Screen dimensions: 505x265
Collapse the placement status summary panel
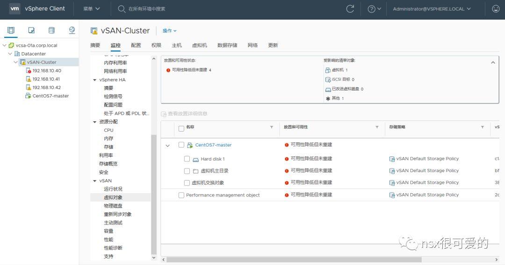pyautogui.click(x=493, y=63)
